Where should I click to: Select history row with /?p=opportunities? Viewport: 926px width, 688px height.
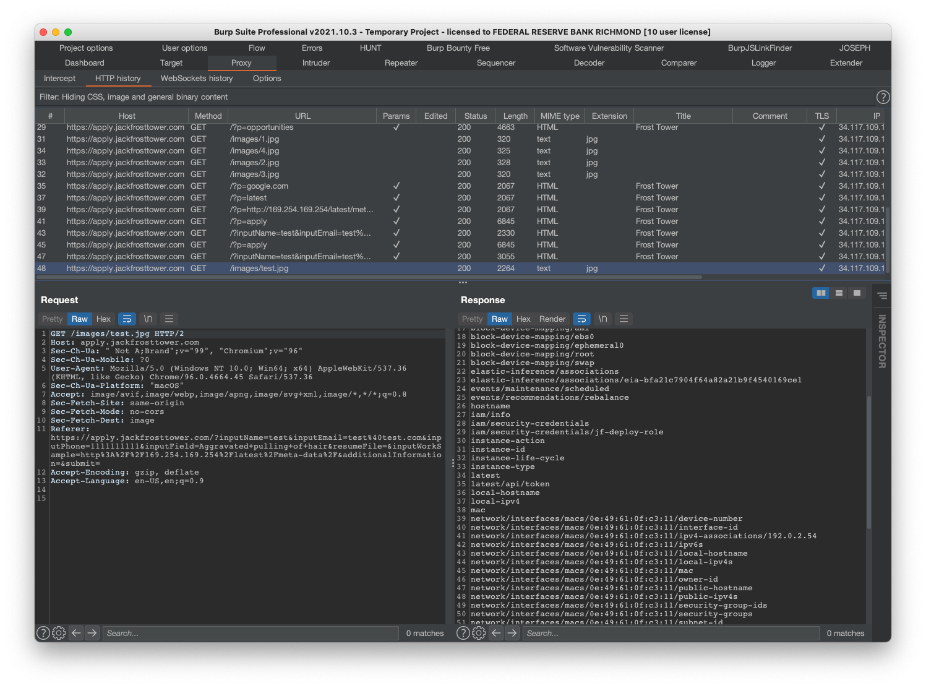(461, 127)
